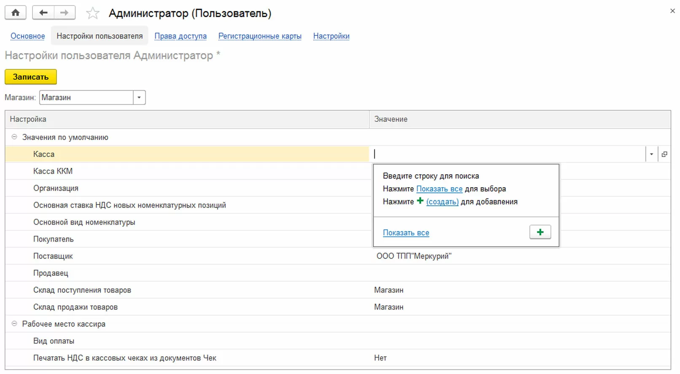Go back with the left arrow
The height and width of the screenshot is (374, 680).
click(43, 13)
